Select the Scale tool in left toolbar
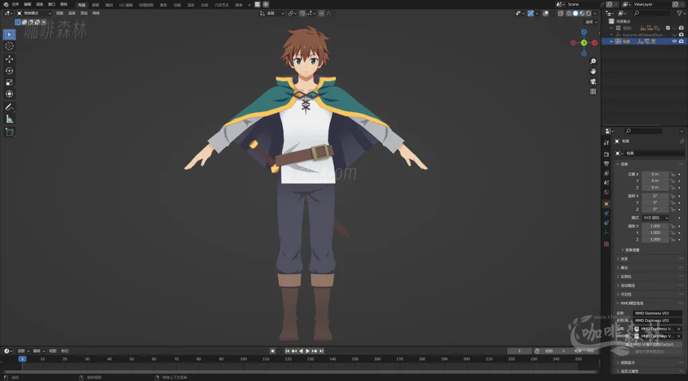The image size is (688, 381). click(9, 83)
